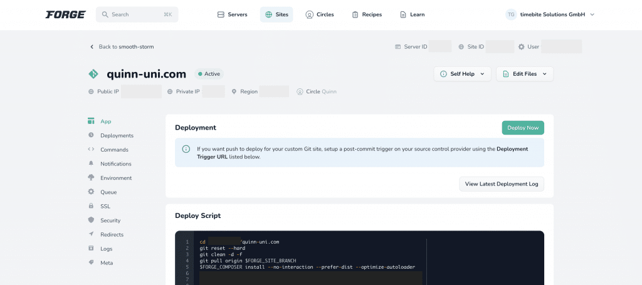Click the info icon in the deployment notice
The height and width of the screenshot is (285, 642).
(186, 149)
